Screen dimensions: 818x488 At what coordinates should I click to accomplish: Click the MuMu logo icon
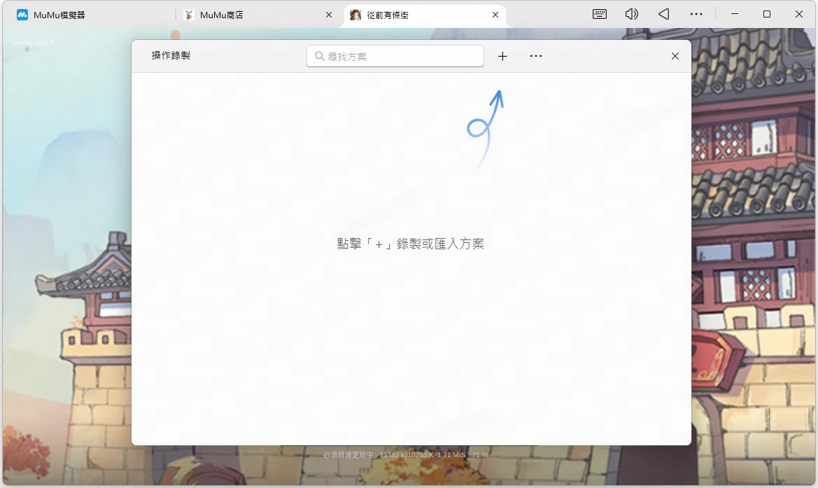pos(22,15)
